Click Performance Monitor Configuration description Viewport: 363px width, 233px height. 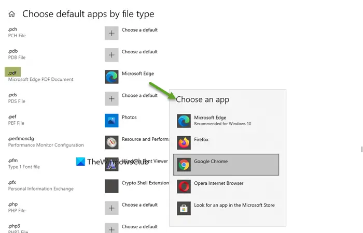[x=46, y=145]
